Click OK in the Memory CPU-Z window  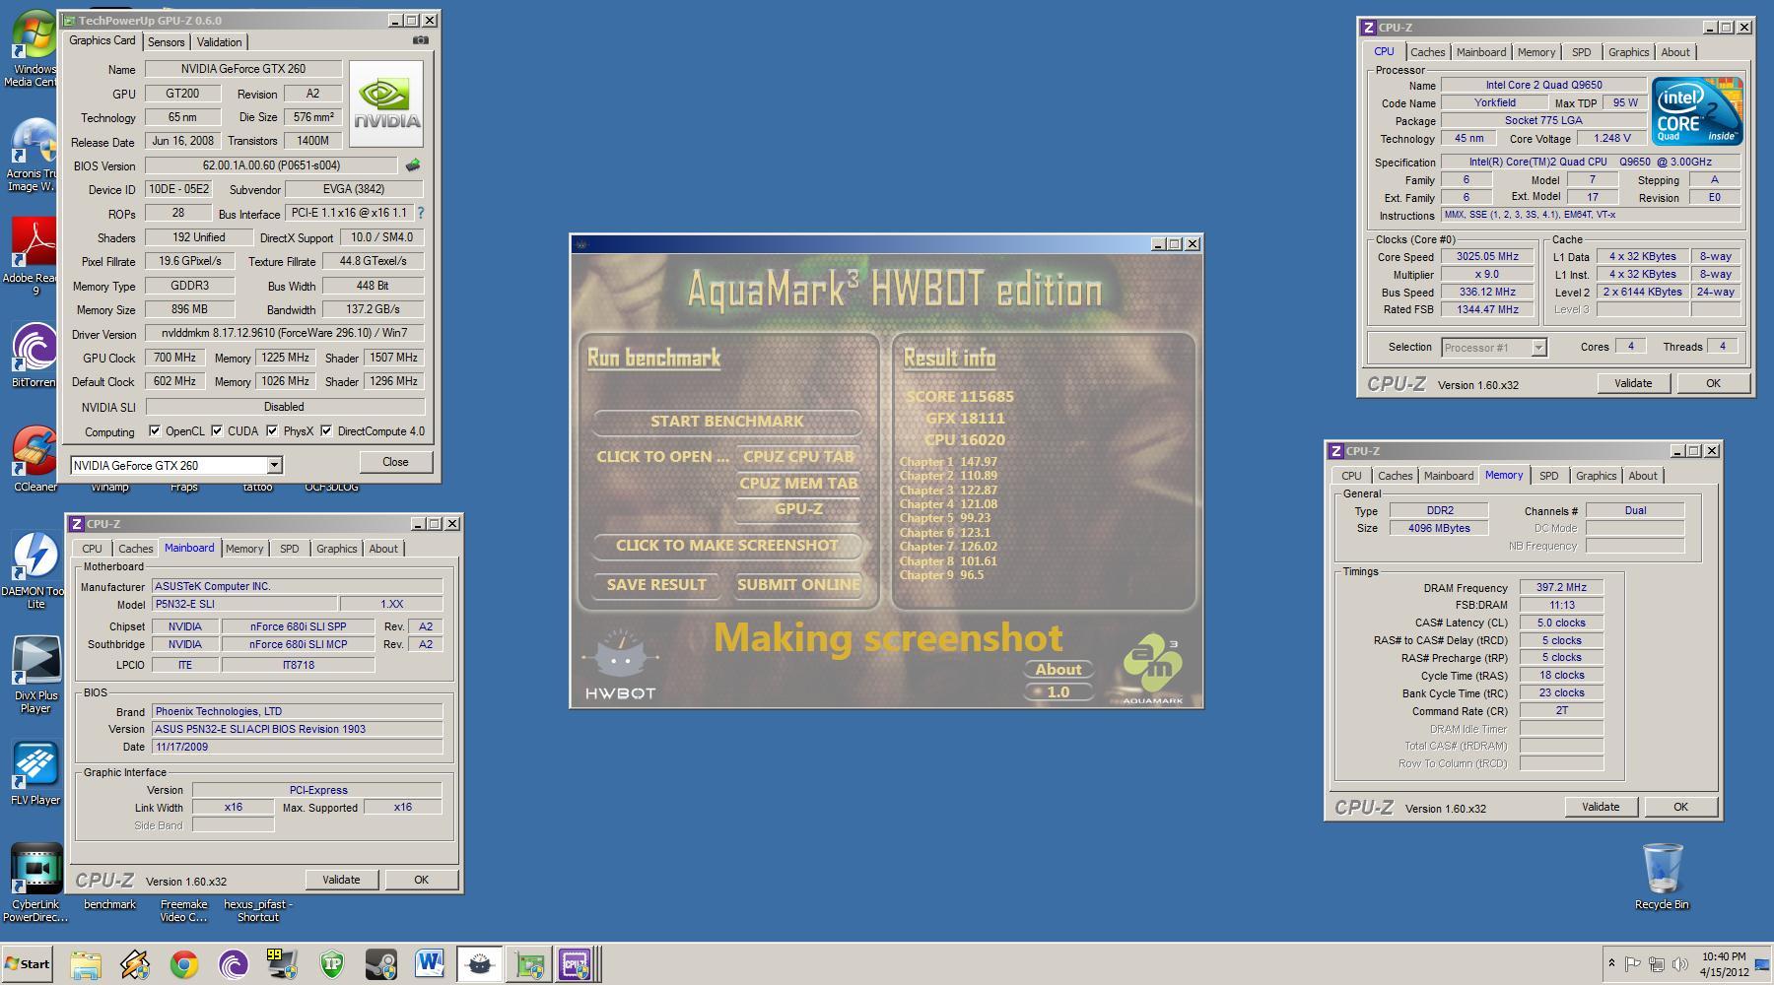point(1680,806)
